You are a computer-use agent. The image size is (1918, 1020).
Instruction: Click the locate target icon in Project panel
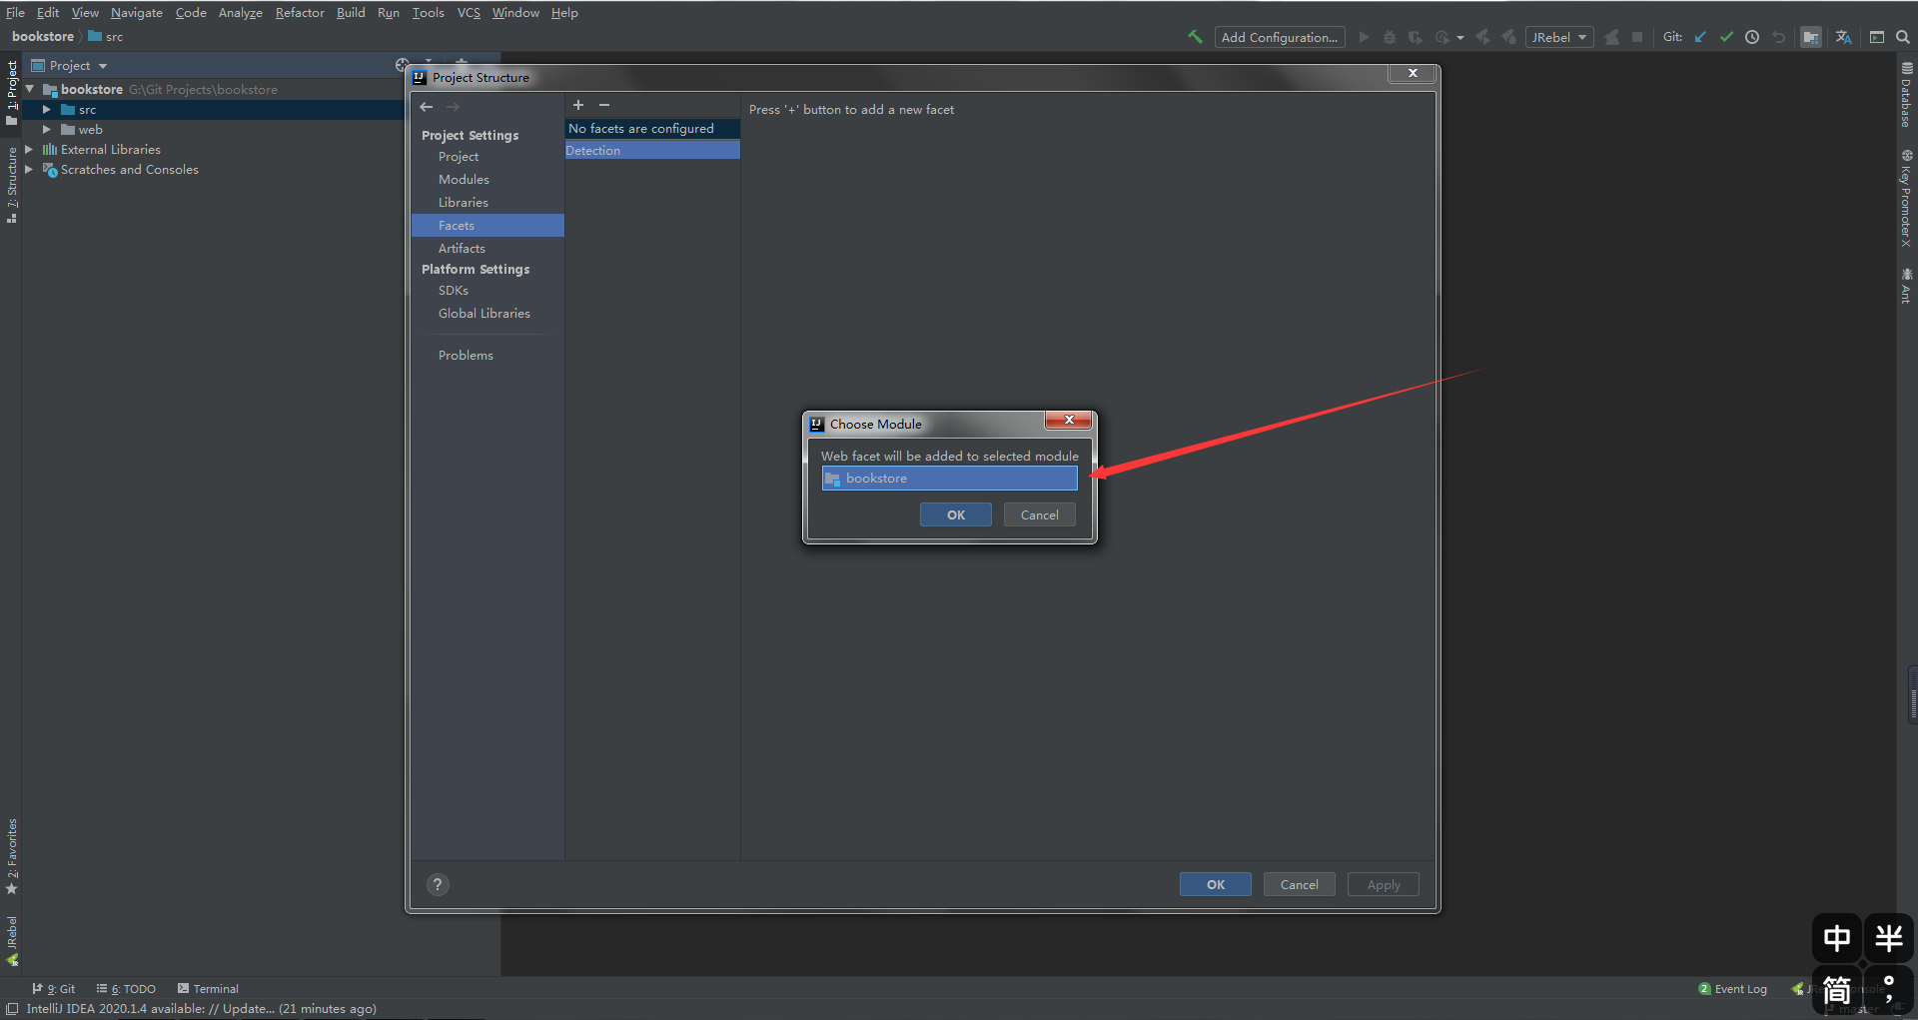(402, 65)
